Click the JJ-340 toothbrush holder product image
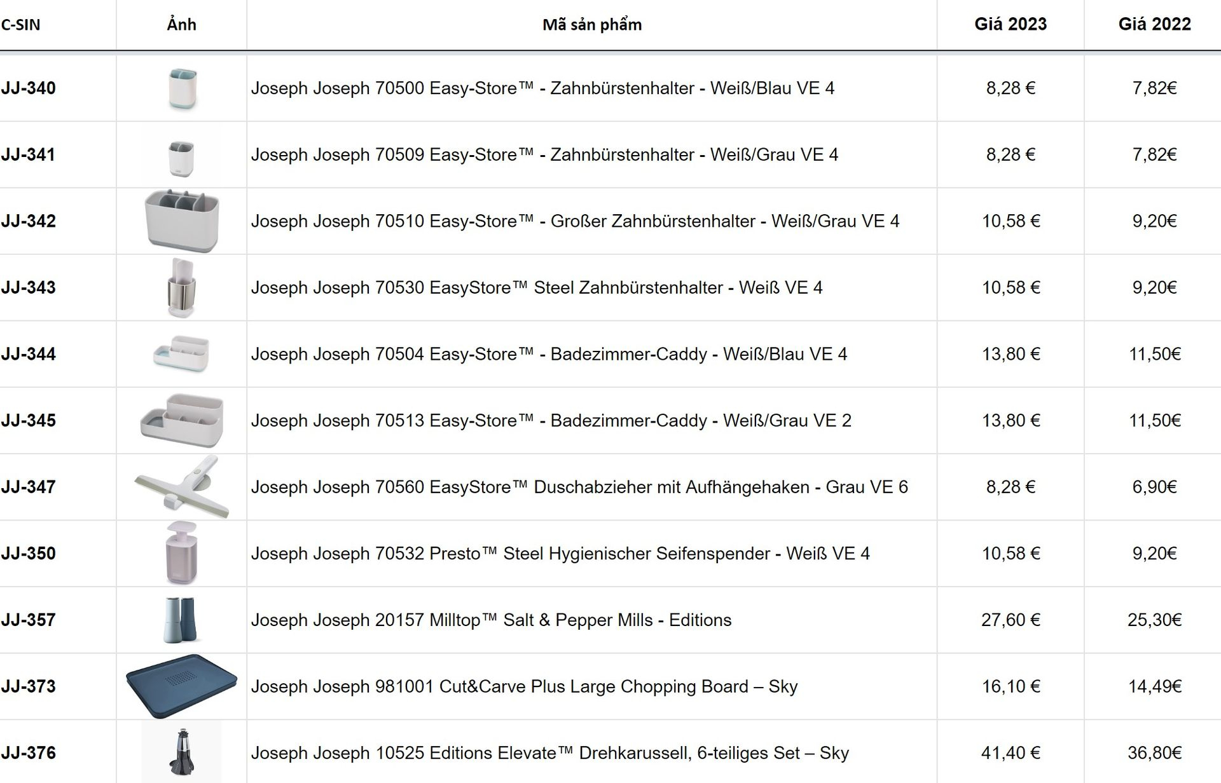Image resolution: width=1221 pixels, height=783 pixels. [x=183, y=88]
